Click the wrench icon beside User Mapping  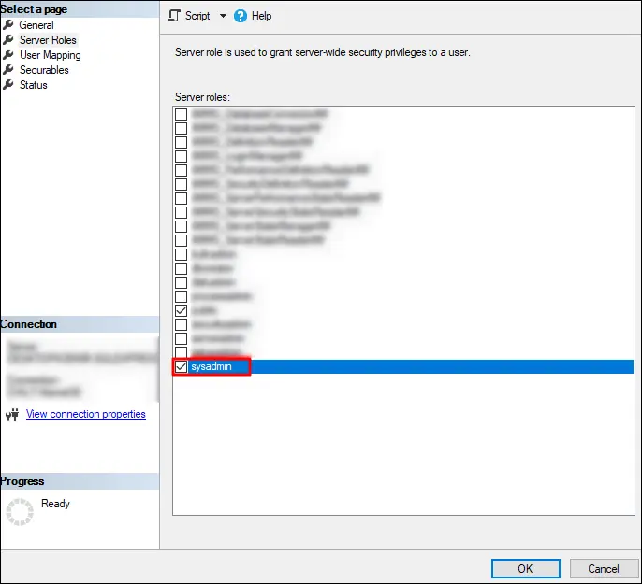[x=8, y=55]
